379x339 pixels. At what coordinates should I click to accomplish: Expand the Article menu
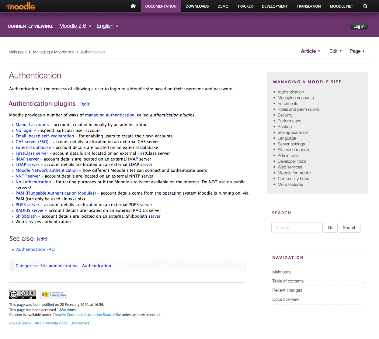[311, 51]
